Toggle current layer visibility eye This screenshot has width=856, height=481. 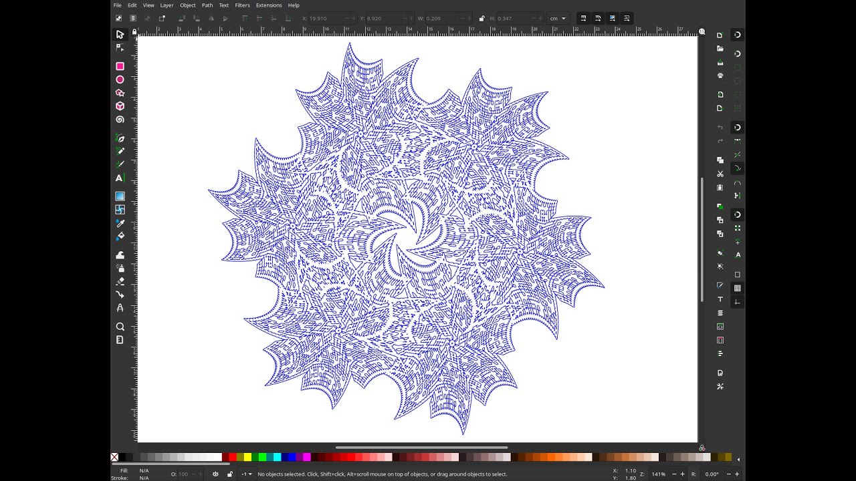[x=215, y=474]
